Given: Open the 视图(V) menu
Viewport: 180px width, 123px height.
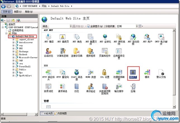Looking at the screenshot, I should (x=18, y=11).
